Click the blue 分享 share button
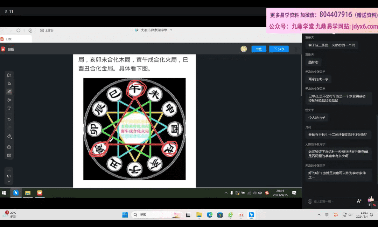The width and height of the screenshot is (378, 227). click(x=279, y=49)
